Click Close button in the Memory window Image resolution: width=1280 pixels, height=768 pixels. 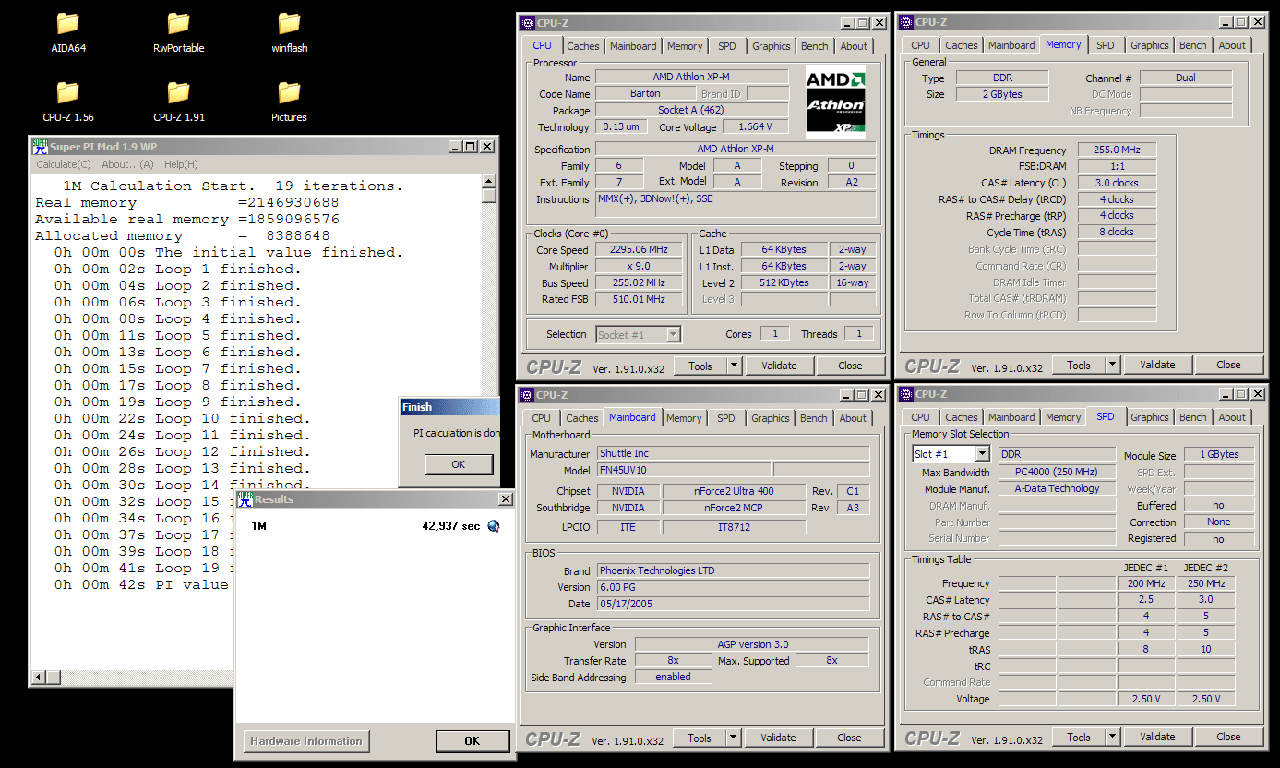1228,365
